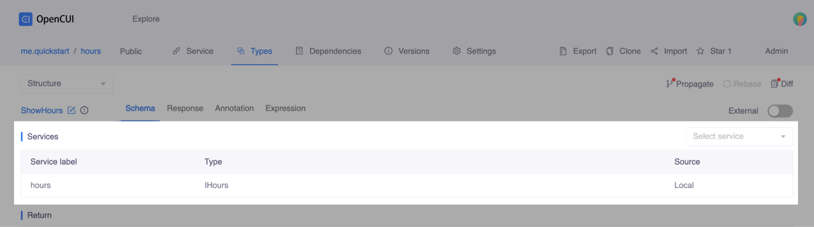Image resolution: width=814 pixels, height=227 pixels.
Task: Click the Explore link
Action: [146, 19]
